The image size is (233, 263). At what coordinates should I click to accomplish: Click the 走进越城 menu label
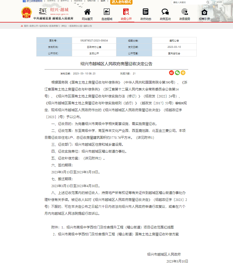107,19
